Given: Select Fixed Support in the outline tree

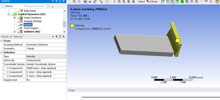Looking at the screenshot, I should coord(31,28).
